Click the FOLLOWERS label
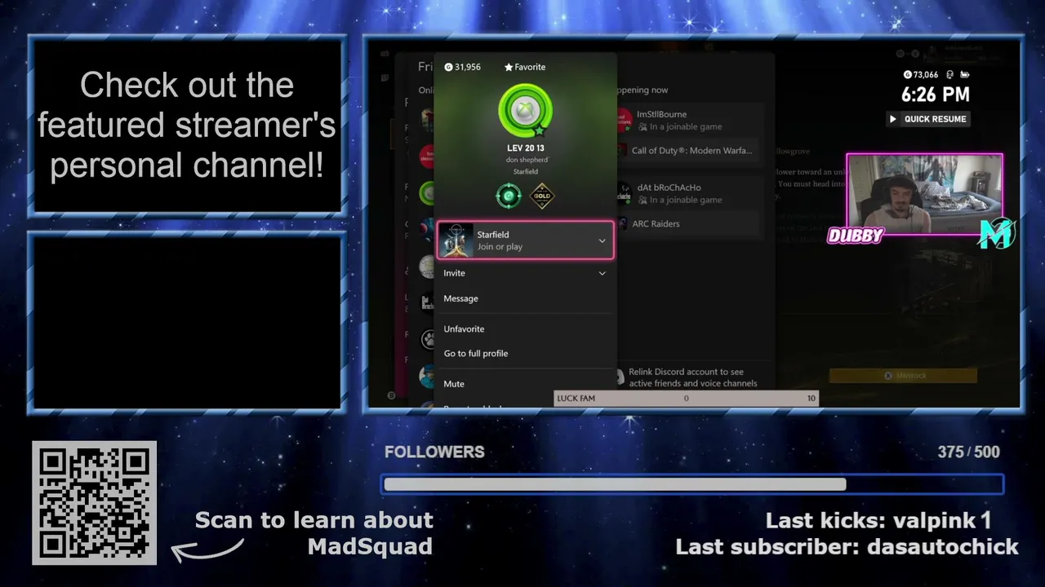 (434, 452)
